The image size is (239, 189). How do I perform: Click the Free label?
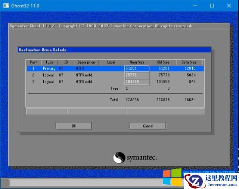(x=114, y=88)
